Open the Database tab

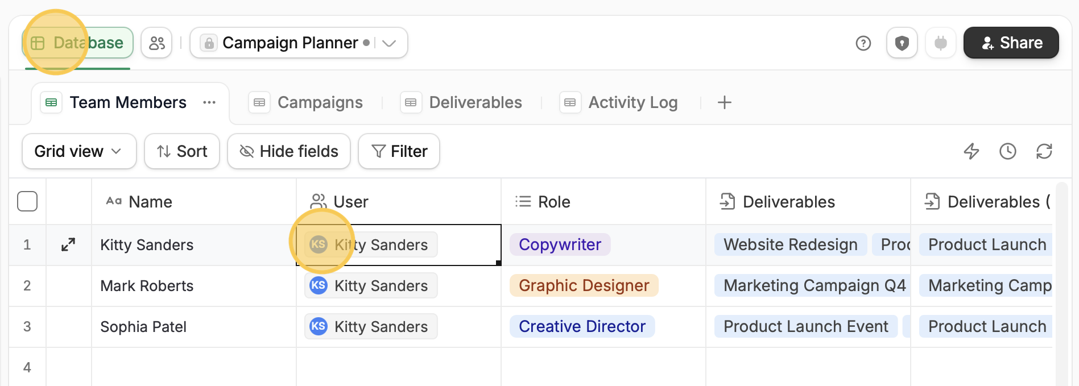point(77,43)
